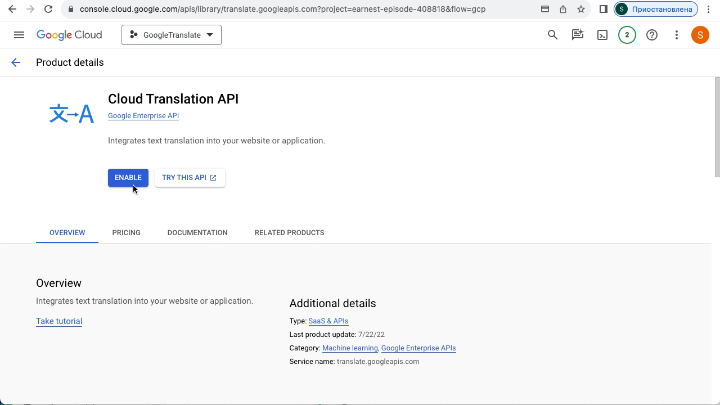The image size is (720, 405).
Task: Click the browser address bar URL
Action: 282,9
